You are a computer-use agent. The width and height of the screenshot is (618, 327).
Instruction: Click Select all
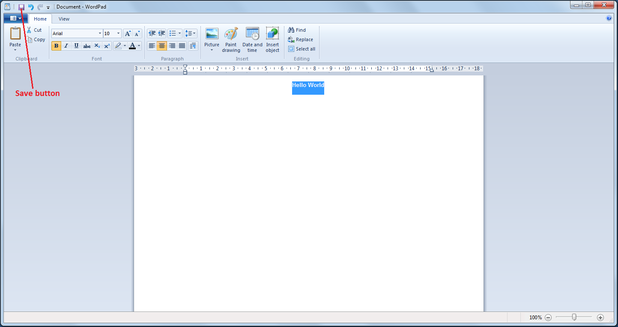(x=302, y=49)
